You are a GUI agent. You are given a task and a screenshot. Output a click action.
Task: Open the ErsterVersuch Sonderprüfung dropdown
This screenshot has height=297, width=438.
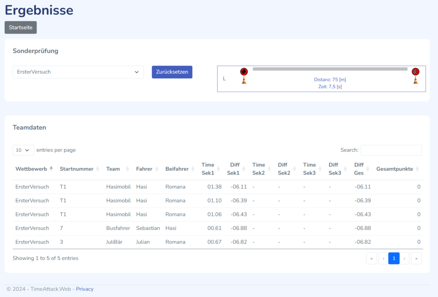78,72
